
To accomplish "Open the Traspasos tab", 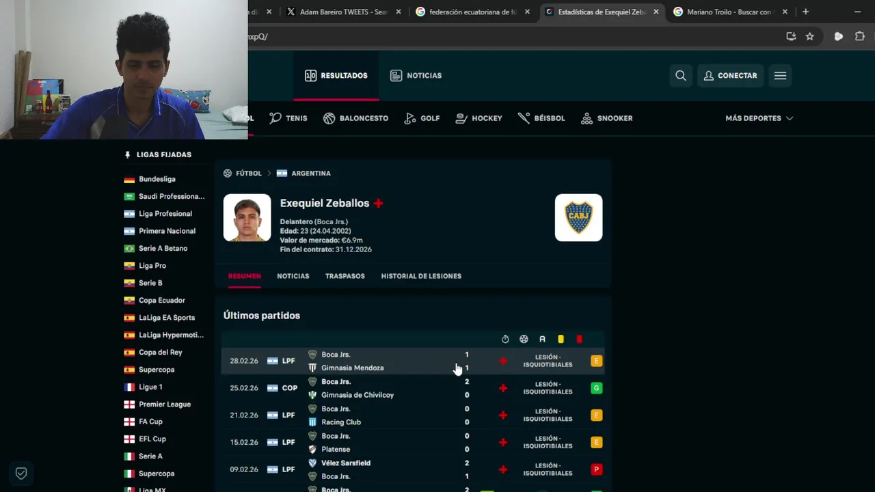I will (345, 276).
